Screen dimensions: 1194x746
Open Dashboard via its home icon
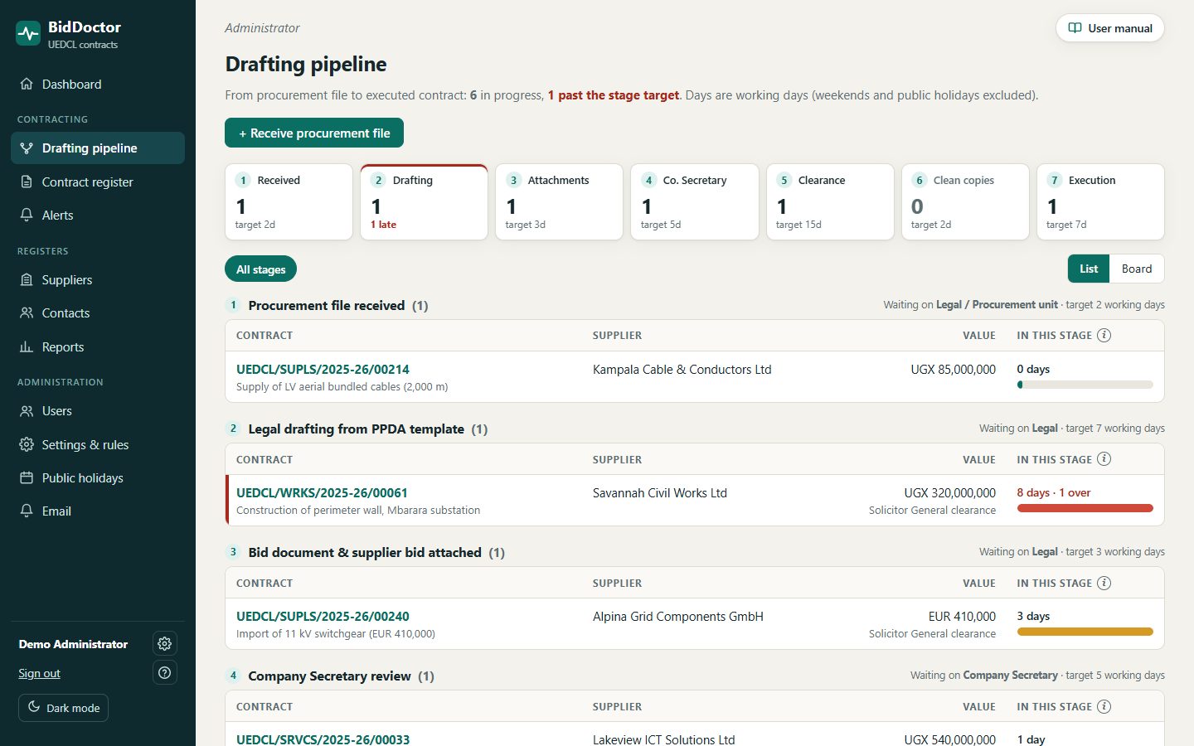click(x=27, y=84)
